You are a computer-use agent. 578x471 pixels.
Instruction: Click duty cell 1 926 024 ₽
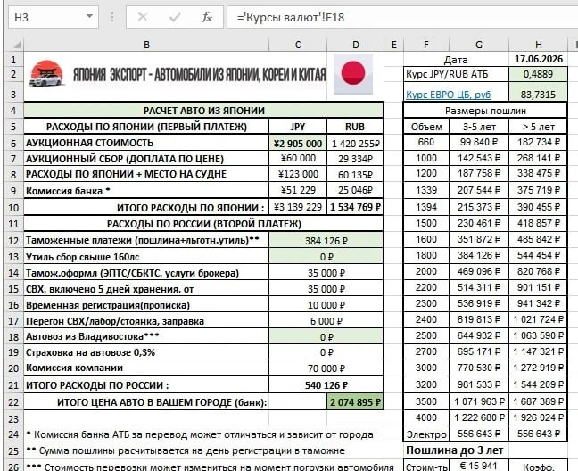(x=538, y=417)
